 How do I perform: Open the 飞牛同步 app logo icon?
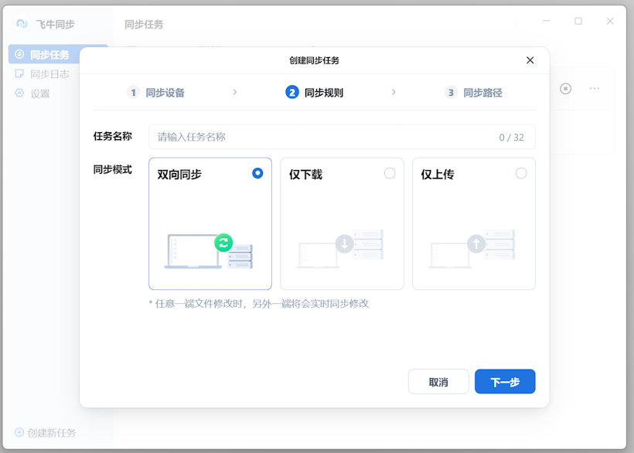[x=22, y=22]
